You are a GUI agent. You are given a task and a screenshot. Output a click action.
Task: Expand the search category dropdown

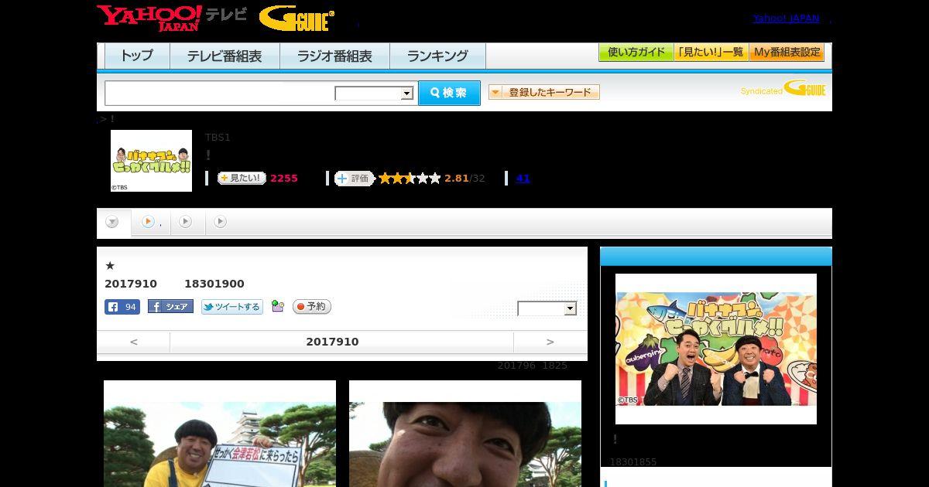click(x=374, y=94)
